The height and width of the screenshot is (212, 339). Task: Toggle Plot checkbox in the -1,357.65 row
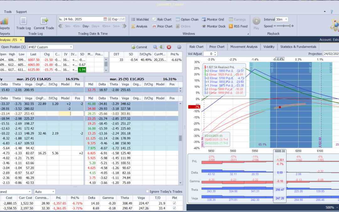175,203
